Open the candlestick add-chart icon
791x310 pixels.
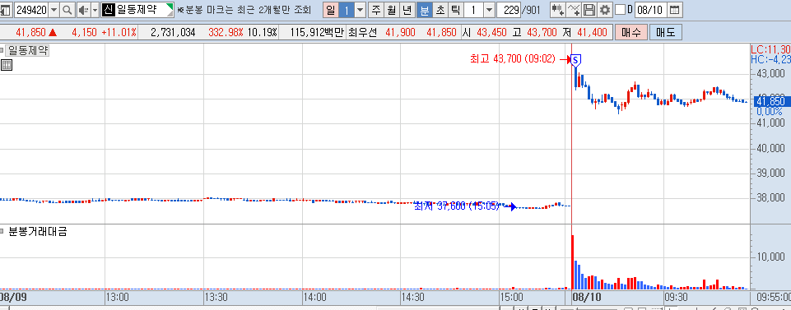557,10
